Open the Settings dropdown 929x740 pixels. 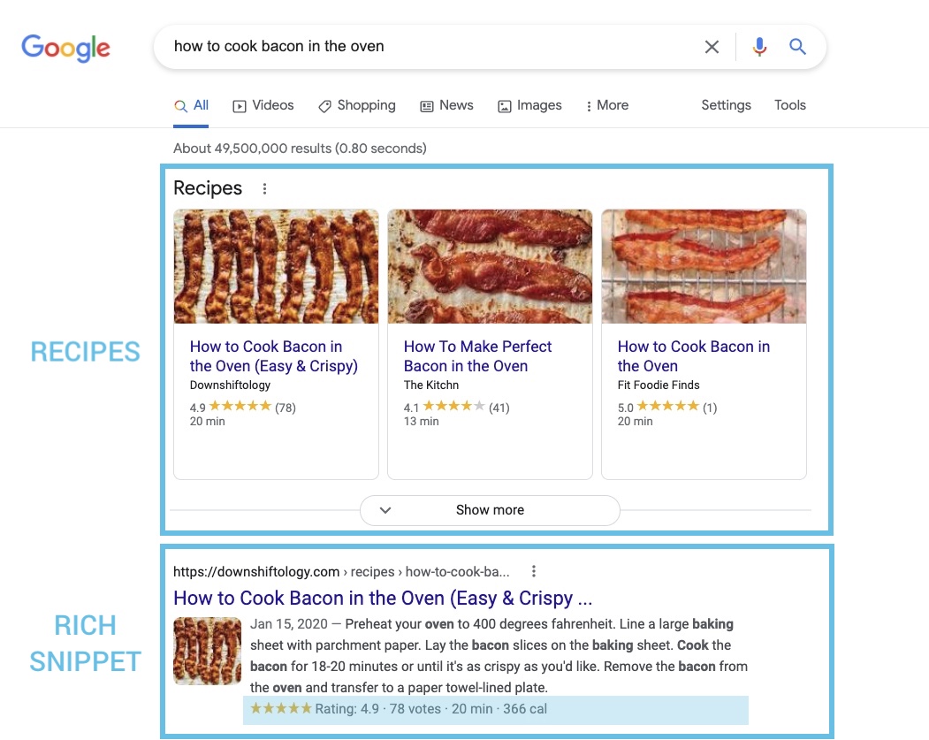pos(726,105)
